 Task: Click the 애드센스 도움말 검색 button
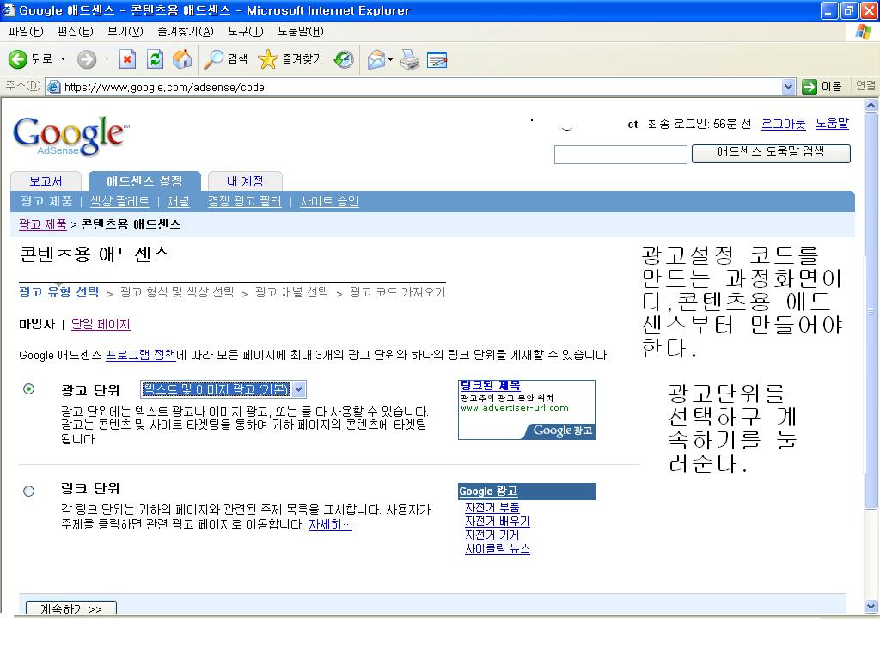771,153
